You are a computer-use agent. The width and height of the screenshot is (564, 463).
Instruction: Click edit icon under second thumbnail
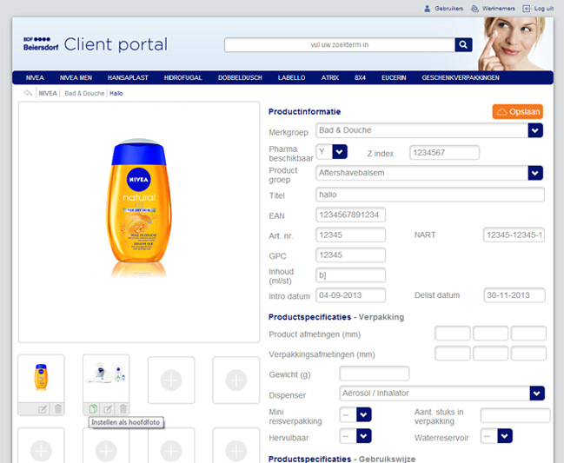[x=108, y=409]
